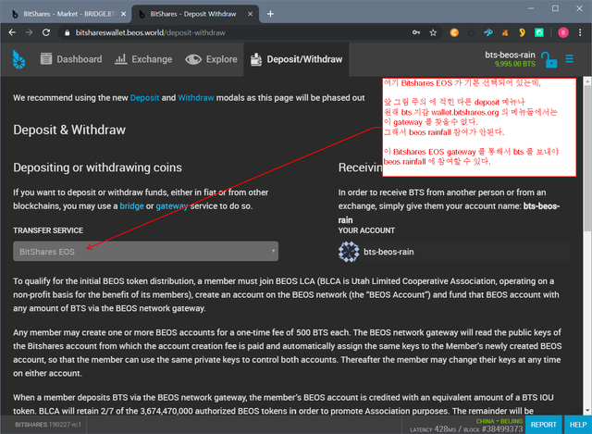The image size is (592, 434).
Task: Click the saved password key icon
Action: (x=416, y=33)
